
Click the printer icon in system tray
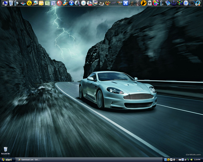click(185, 160)
